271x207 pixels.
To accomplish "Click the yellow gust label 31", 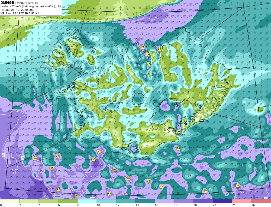I will click(x=238, y=185).
